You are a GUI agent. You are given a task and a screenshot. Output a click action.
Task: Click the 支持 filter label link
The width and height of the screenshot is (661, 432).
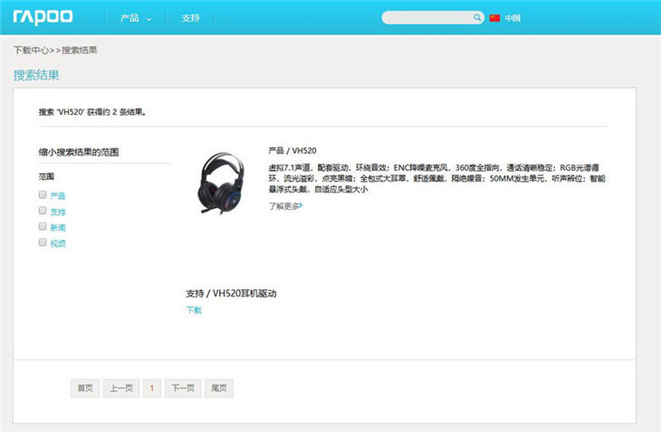coord(58,211)
